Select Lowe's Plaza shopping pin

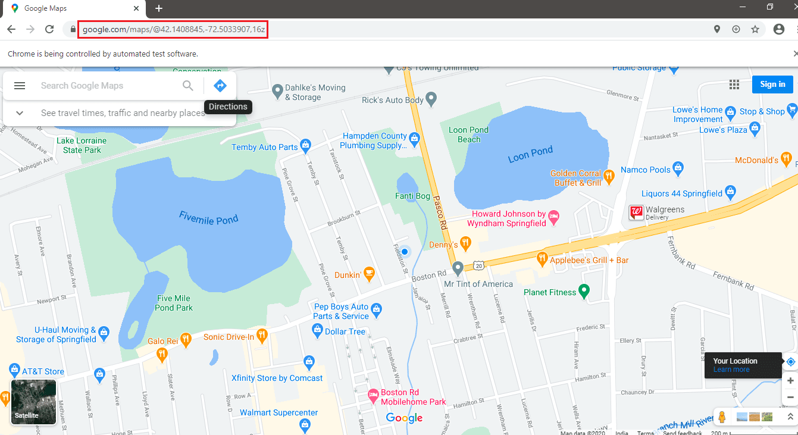(x=755, y=127)
